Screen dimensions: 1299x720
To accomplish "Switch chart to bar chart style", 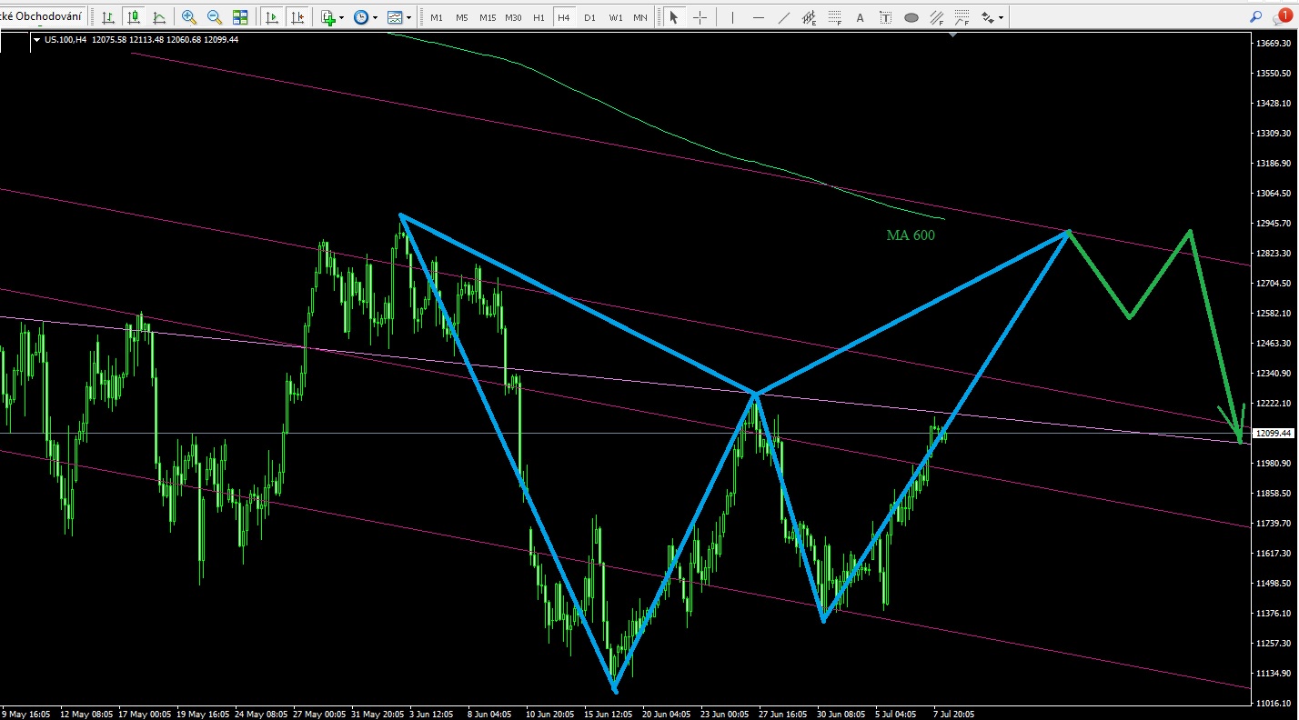I will pos(108,17).
